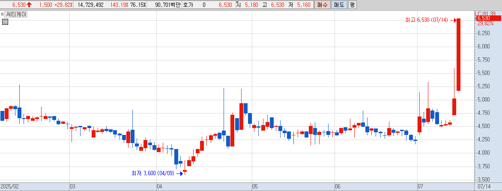Click the 매수 buy button
This screenshot has height=191, width=502.
(x=322, y=5)
